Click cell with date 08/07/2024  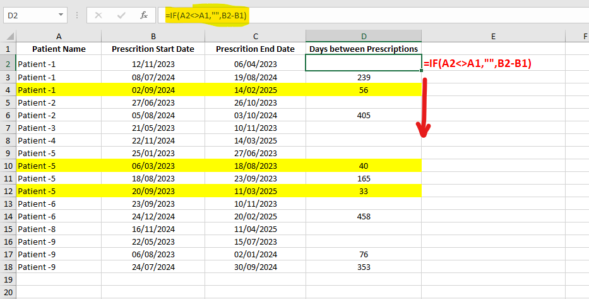153,78
